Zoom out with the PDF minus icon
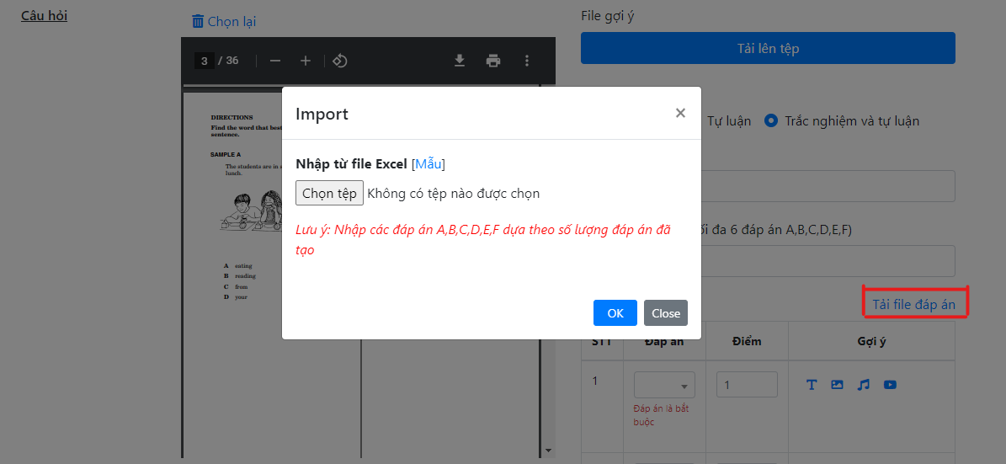The height and width of the screenshot is (464, 1006). pyautogui.click(x=275, y=61)
